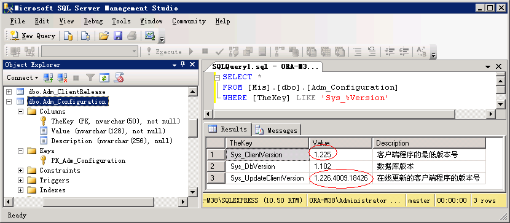Switch output to Results to File
The image size is (510, 223).
coord(340,52)
